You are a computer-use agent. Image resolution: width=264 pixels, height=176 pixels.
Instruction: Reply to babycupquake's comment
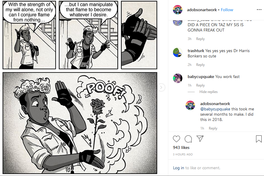pos(200,85)
